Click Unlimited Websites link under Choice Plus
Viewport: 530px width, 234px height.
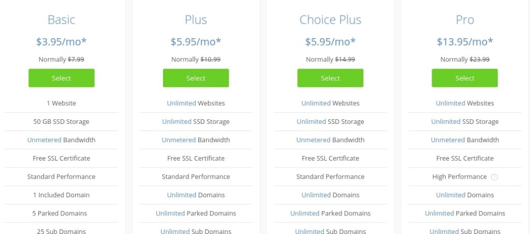[316, 103]
